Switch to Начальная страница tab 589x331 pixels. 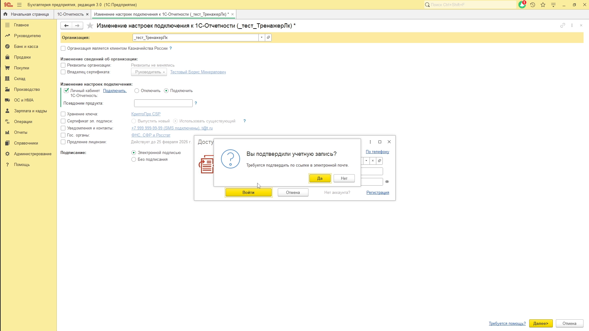coord(26,14)
